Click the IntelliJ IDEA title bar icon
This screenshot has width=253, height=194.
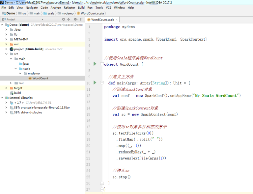click(2, 2)
